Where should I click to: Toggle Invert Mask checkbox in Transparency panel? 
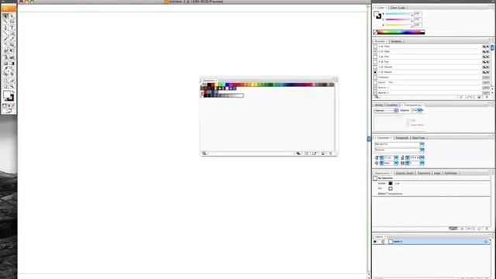[x=408, y=125]
